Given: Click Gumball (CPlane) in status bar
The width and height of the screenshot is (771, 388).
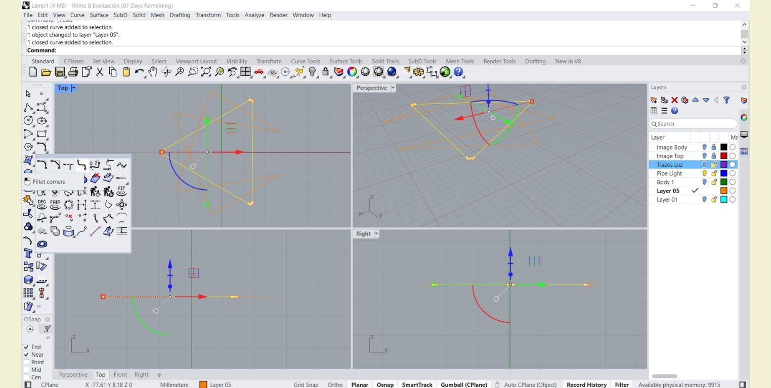Looking at the screenshot, I should point(464,385).
